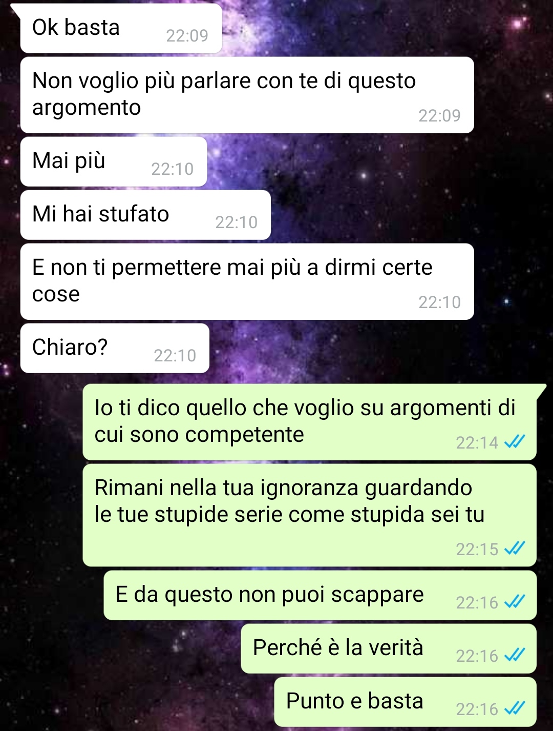Select the 'E da questo non puoi scappare' bubble

click(320, 595)
